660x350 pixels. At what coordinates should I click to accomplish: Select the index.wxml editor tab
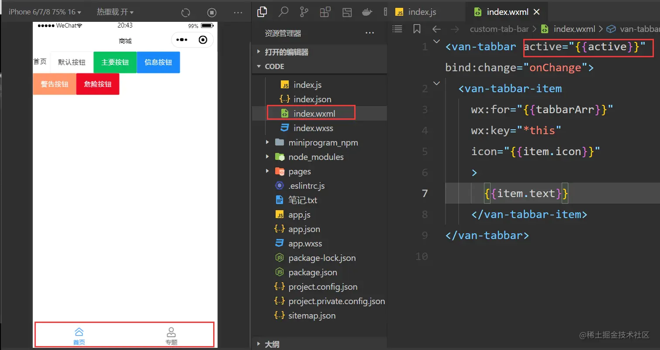[x=508, y=12]
